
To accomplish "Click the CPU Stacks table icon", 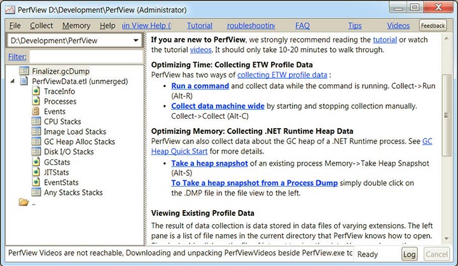I will coord(36,121).
